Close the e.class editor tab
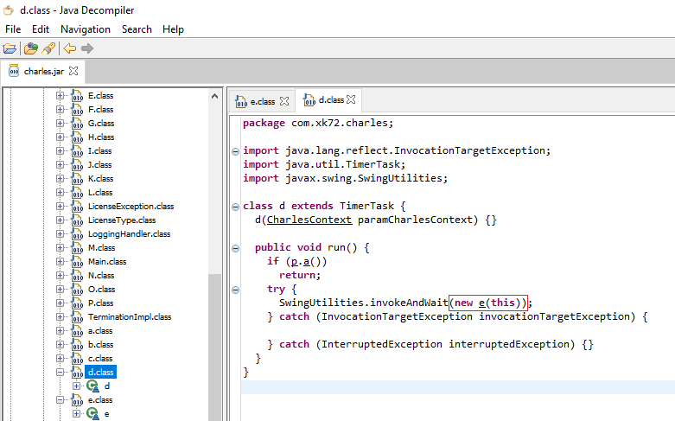Viewport: 675px width, 421px height. (284, 101)
